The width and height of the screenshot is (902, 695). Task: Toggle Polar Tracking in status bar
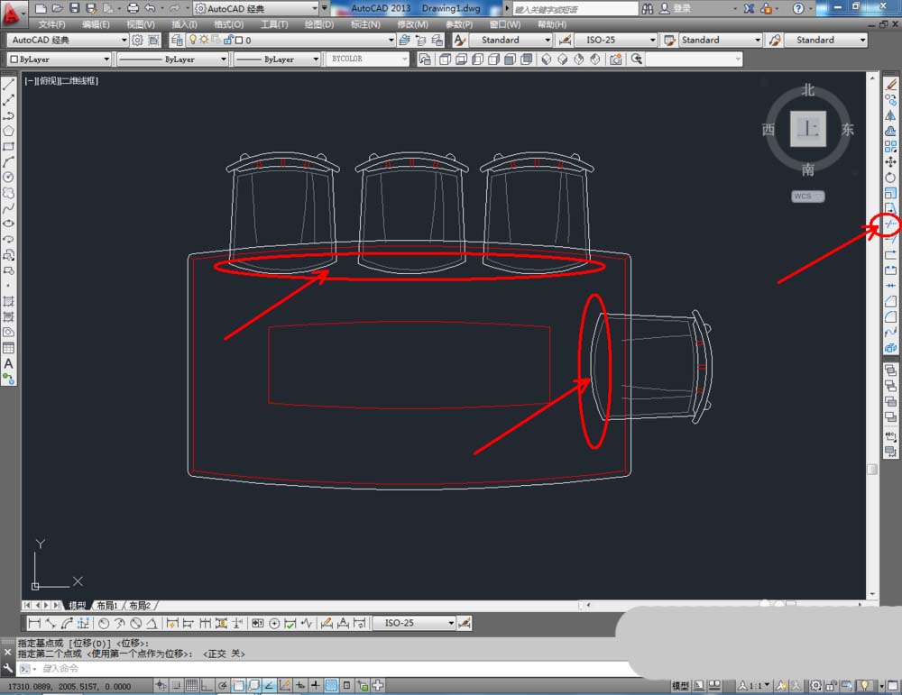click(x=223, y=685)
